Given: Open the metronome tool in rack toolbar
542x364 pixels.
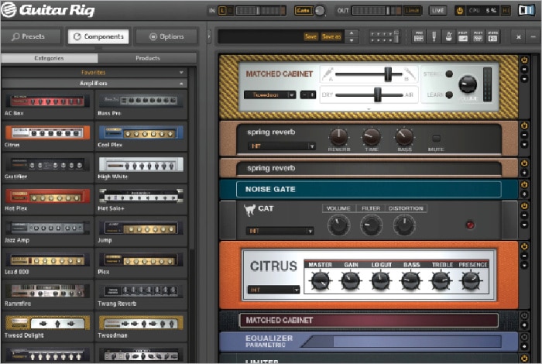Looking at the screenshot, I should point(448,36).
